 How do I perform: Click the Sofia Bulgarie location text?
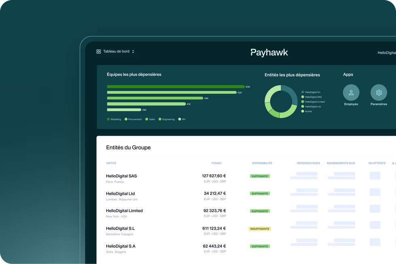click(x=116, y=252)
